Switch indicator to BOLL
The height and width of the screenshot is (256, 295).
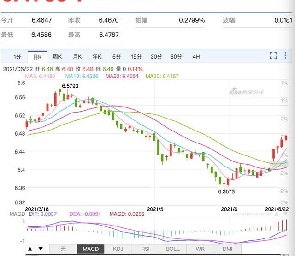(172, 249)
